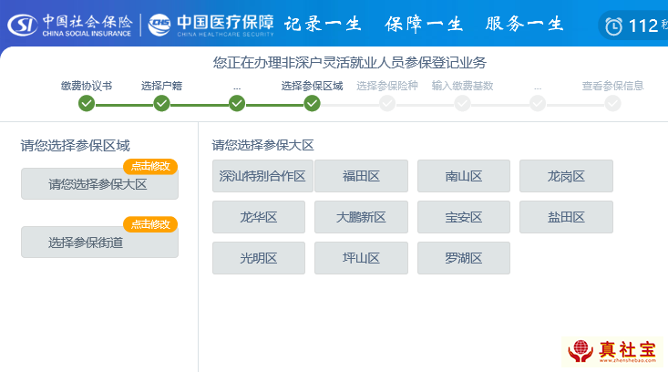Click the 缴费协议书 step label
Image resolution: width=668 pixels, height=372 pixels.
[87, 86]
